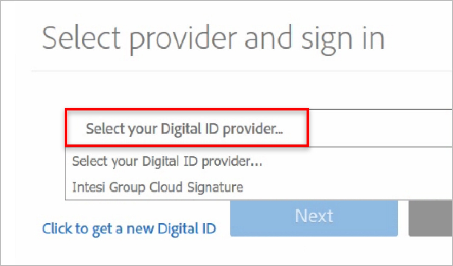Choose Intesi Group Cloud Signature option
This screenshot has width=453, height=266.
pyautogui.click(x=158, y=187)
